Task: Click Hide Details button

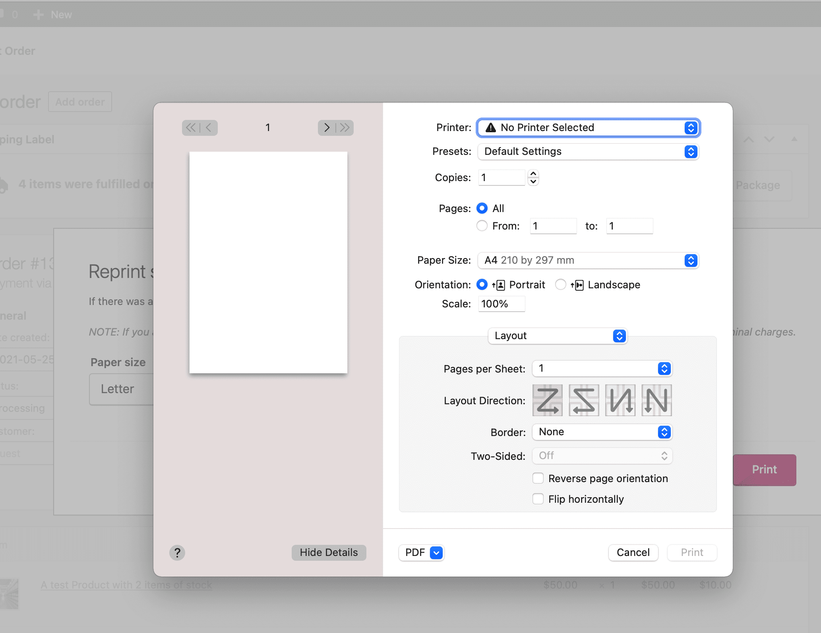Action: (329, 552)
